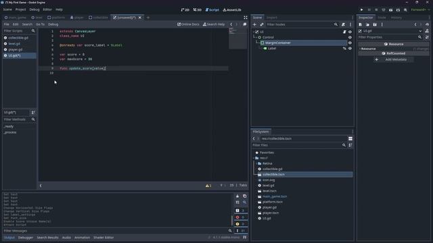Screen dimensions: 433x243
Task: Attach script icon in Scene dock toolbar
Action: pyautogui.click(x=343, y=24)
